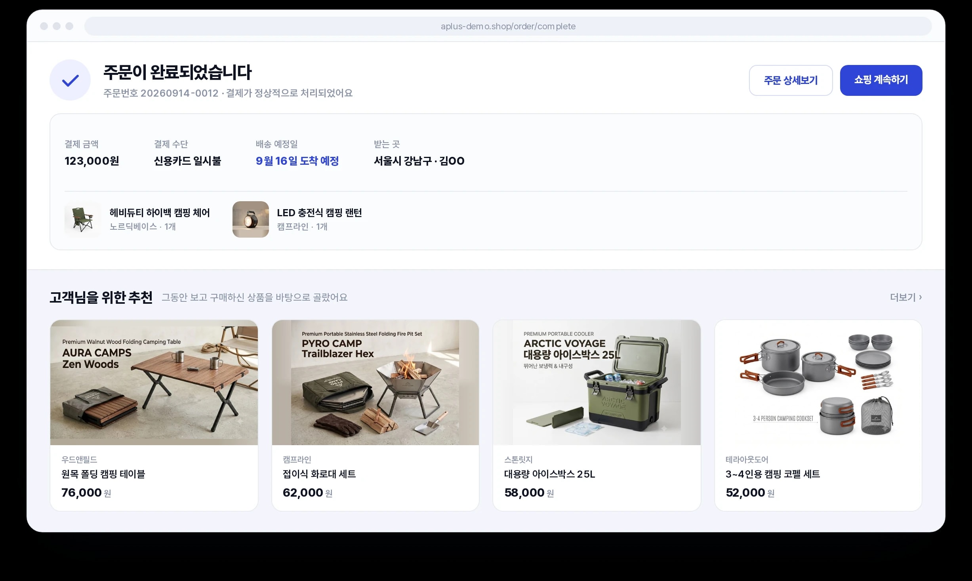
Task: Click 노르딕베이스 · 1개 seller and quantity text
Action: click(143, 227)
